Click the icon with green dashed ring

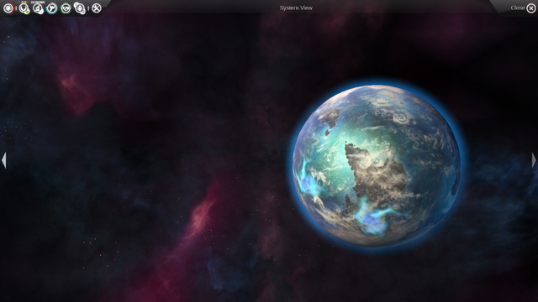click(x=66, y=8)
